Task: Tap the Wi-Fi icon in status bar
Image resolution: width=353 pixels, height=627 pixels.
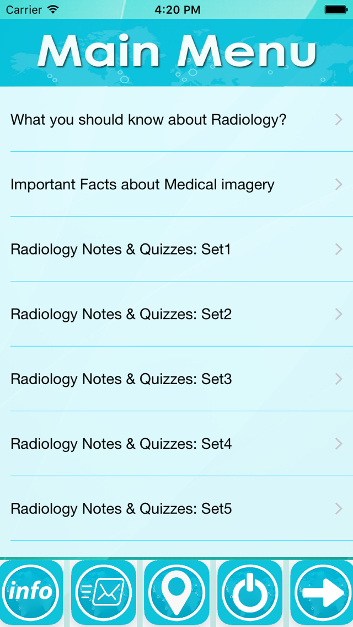Action: coord(52,9)
